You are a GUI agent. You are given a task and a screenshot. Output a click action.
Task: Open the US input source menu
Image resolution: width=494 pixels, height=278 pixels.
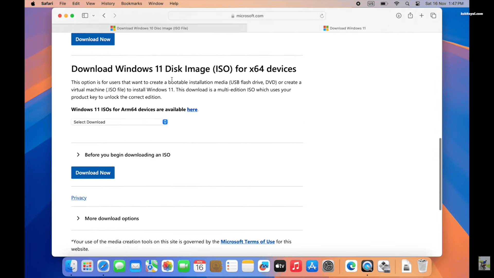click(371, 4)
